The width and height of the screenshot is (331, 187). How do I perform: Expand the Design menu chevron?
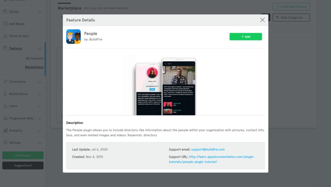pos(40,12)
